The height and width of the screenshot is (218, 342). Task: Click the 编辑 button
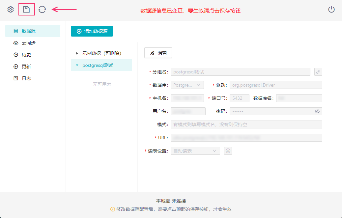click(158, 53)
